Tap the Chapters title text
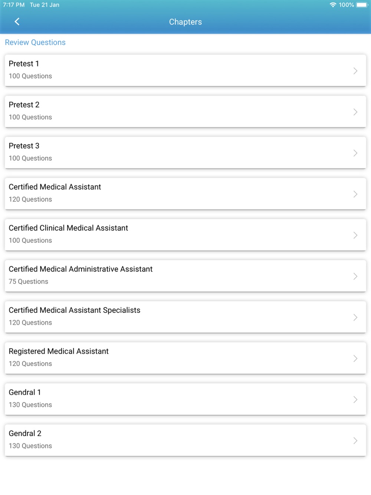 pyautogui.click(x=185, y=22)
